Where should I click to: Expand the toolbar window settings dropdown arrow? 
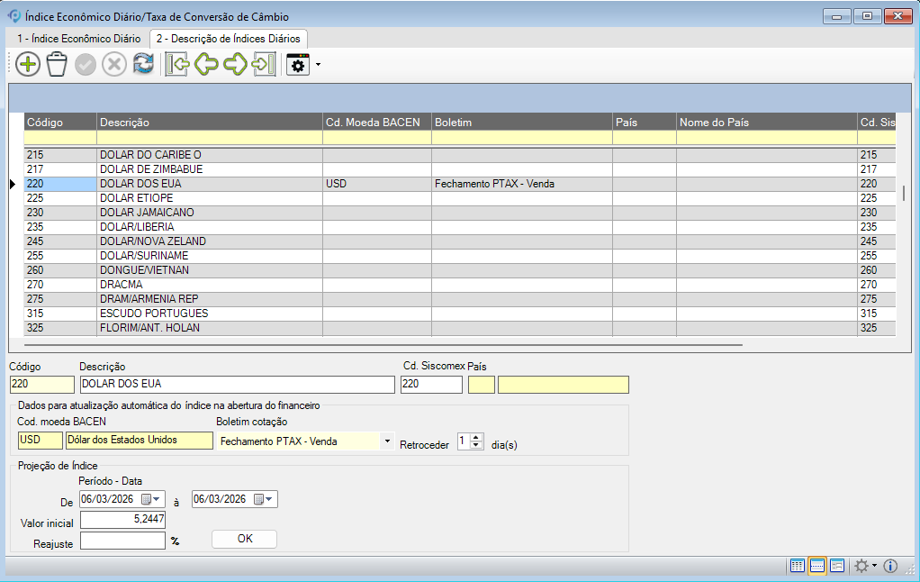tap(318, 66)
